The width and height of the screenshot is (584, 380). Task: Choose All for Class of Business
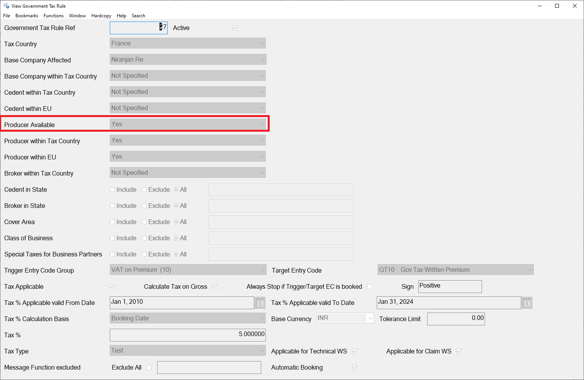(x=176, y=238)
